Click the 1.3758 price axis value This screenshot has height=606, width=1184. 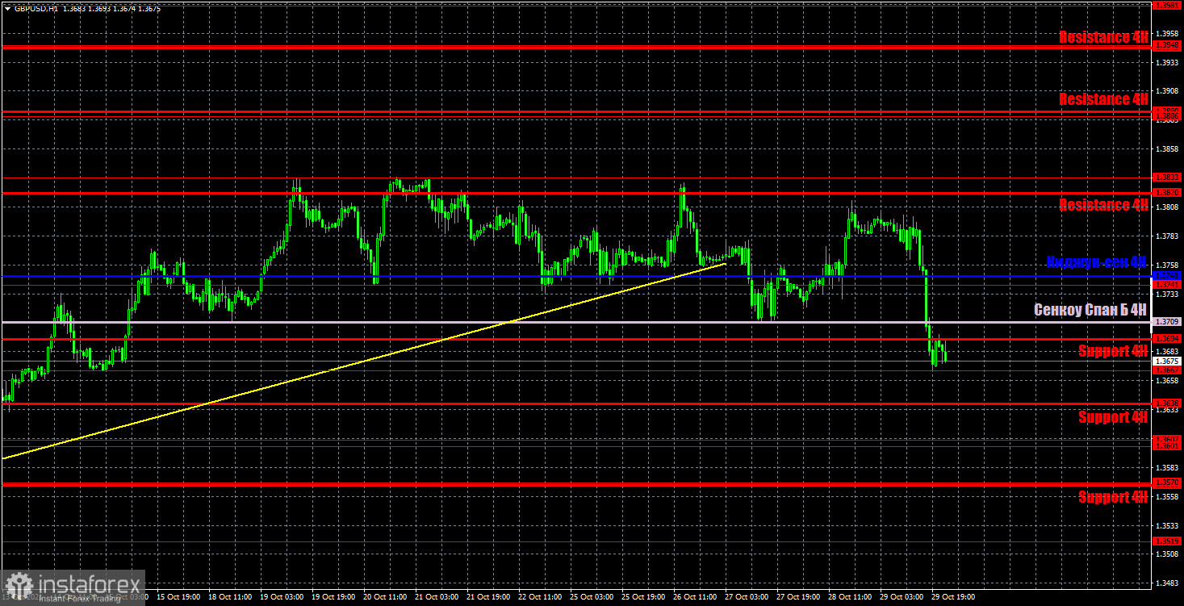(1168, 265)
